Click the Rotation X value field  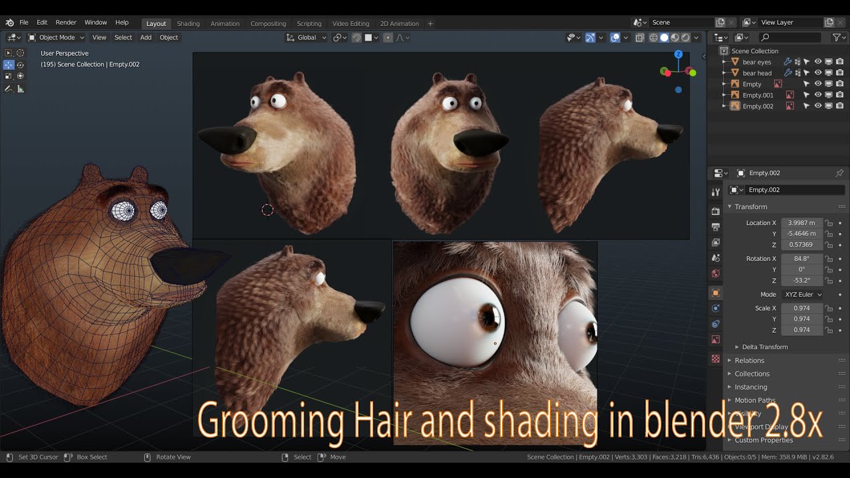tap(802, 259)
